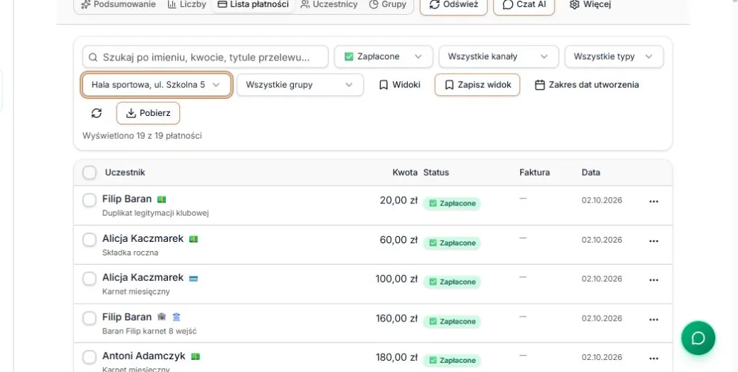Switch to the Grupy tab
Screen dimensions: 738x372
pos(388,5)
